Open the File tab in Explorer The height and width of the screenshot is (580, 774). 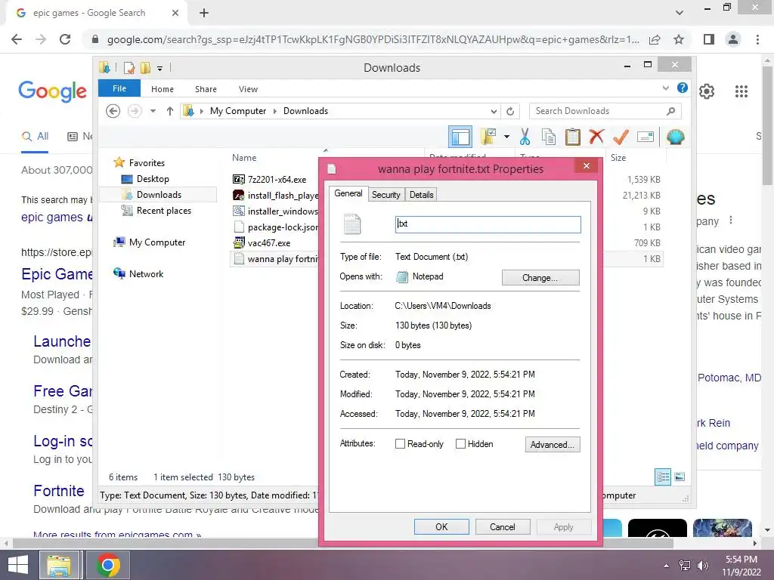(119, 88)
